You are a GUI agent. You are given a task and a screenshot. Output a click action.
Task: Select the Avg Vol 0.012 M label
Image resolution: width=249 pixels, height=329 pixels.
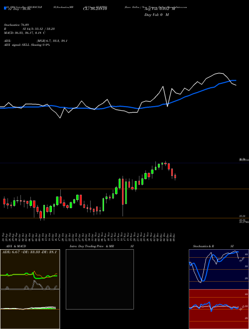point(160,9)
